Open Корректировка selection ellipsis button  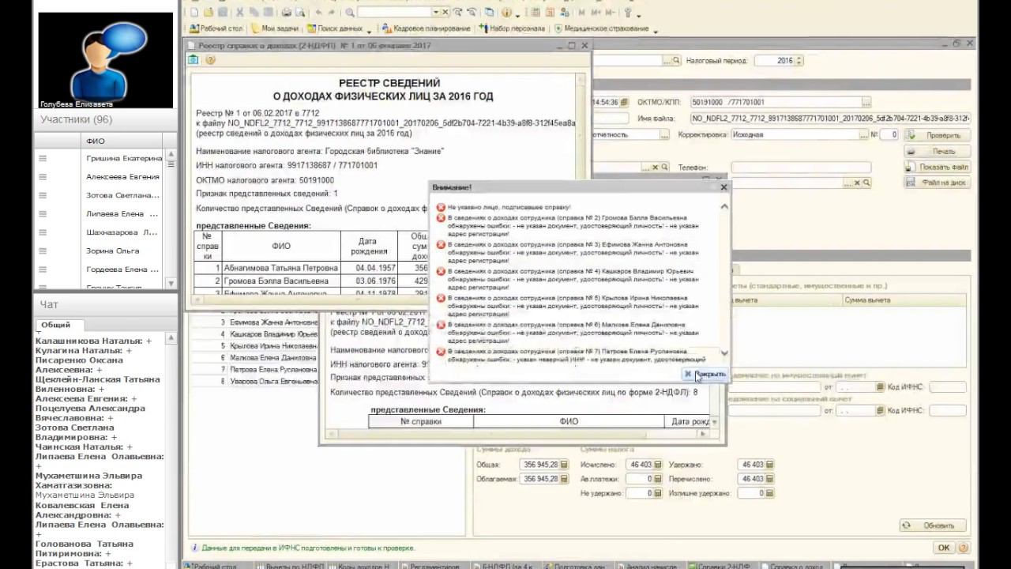coord(863,135)
